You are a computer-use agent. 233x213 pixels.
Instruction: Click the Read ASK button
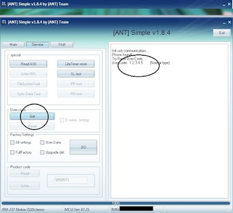(x=29, y=64)
